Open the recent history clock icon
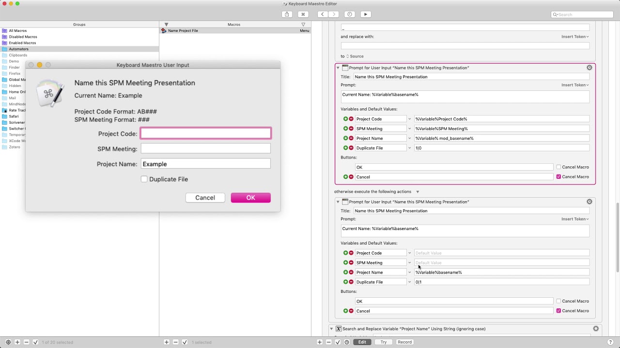 [x=349, y=14]
